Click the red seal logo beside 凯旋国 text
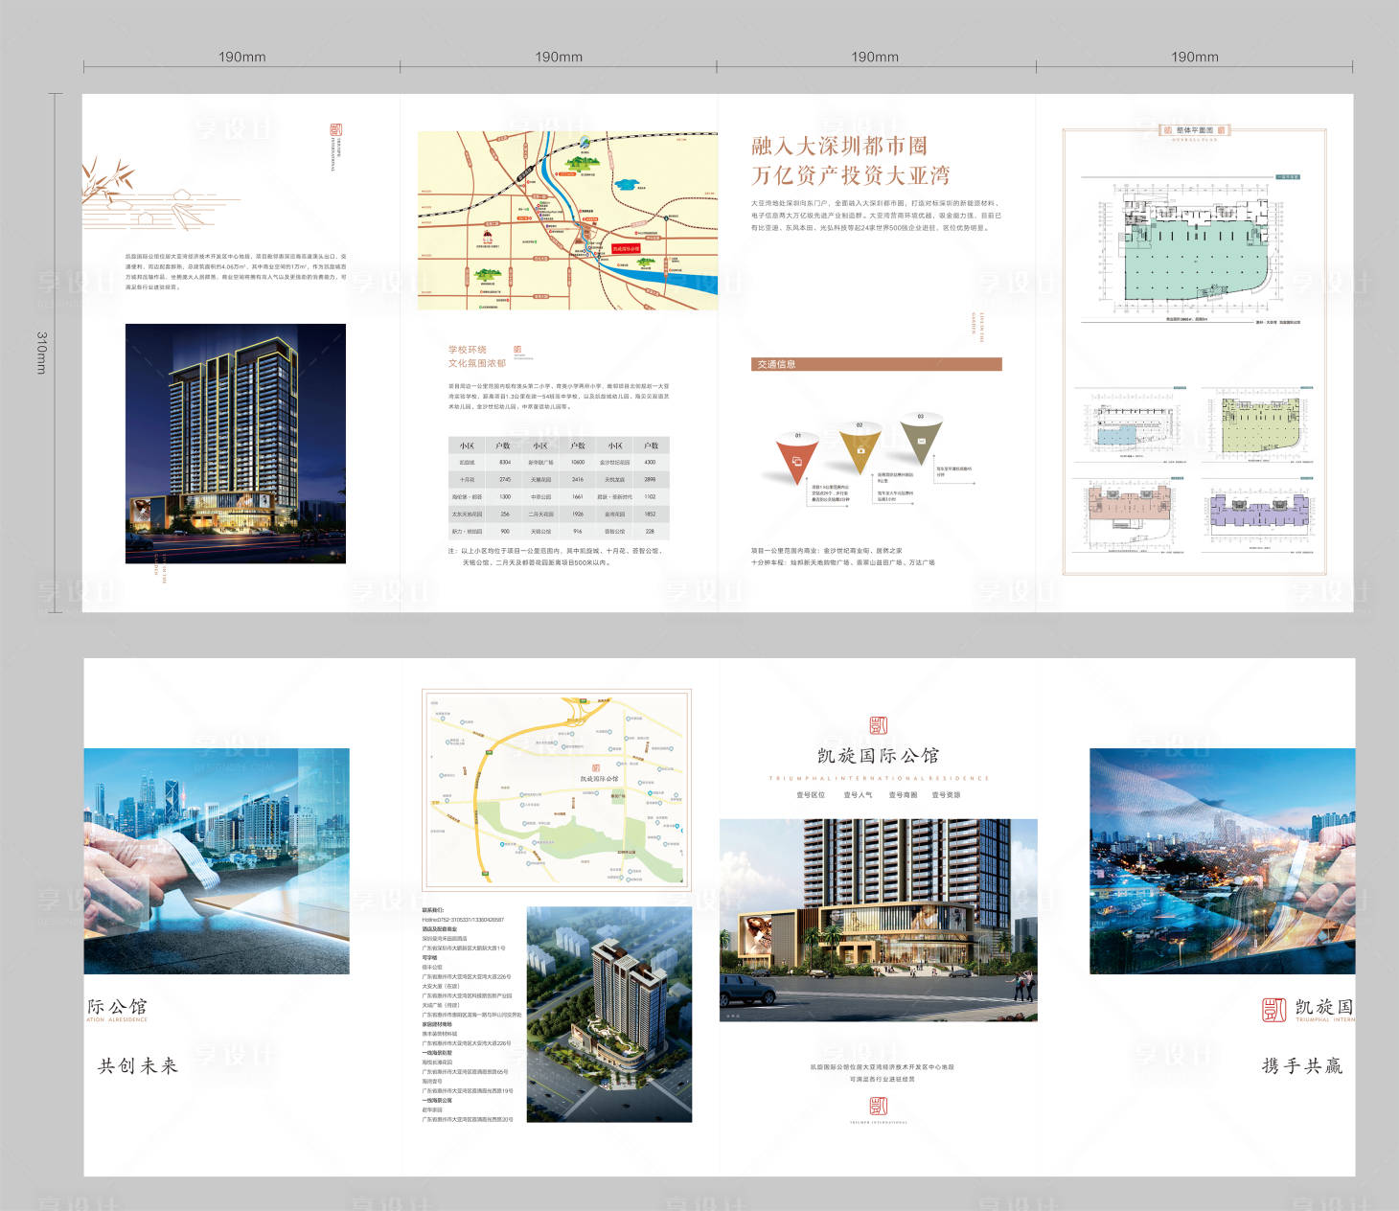This screenshot has width=1399, height=1211. (x=1273, y=1009)
